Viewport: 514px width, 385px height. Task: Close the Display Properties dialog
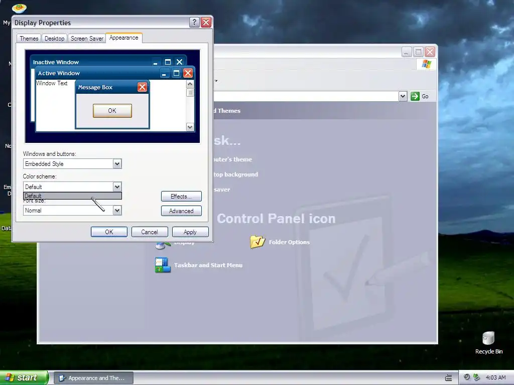pos(206,22)
